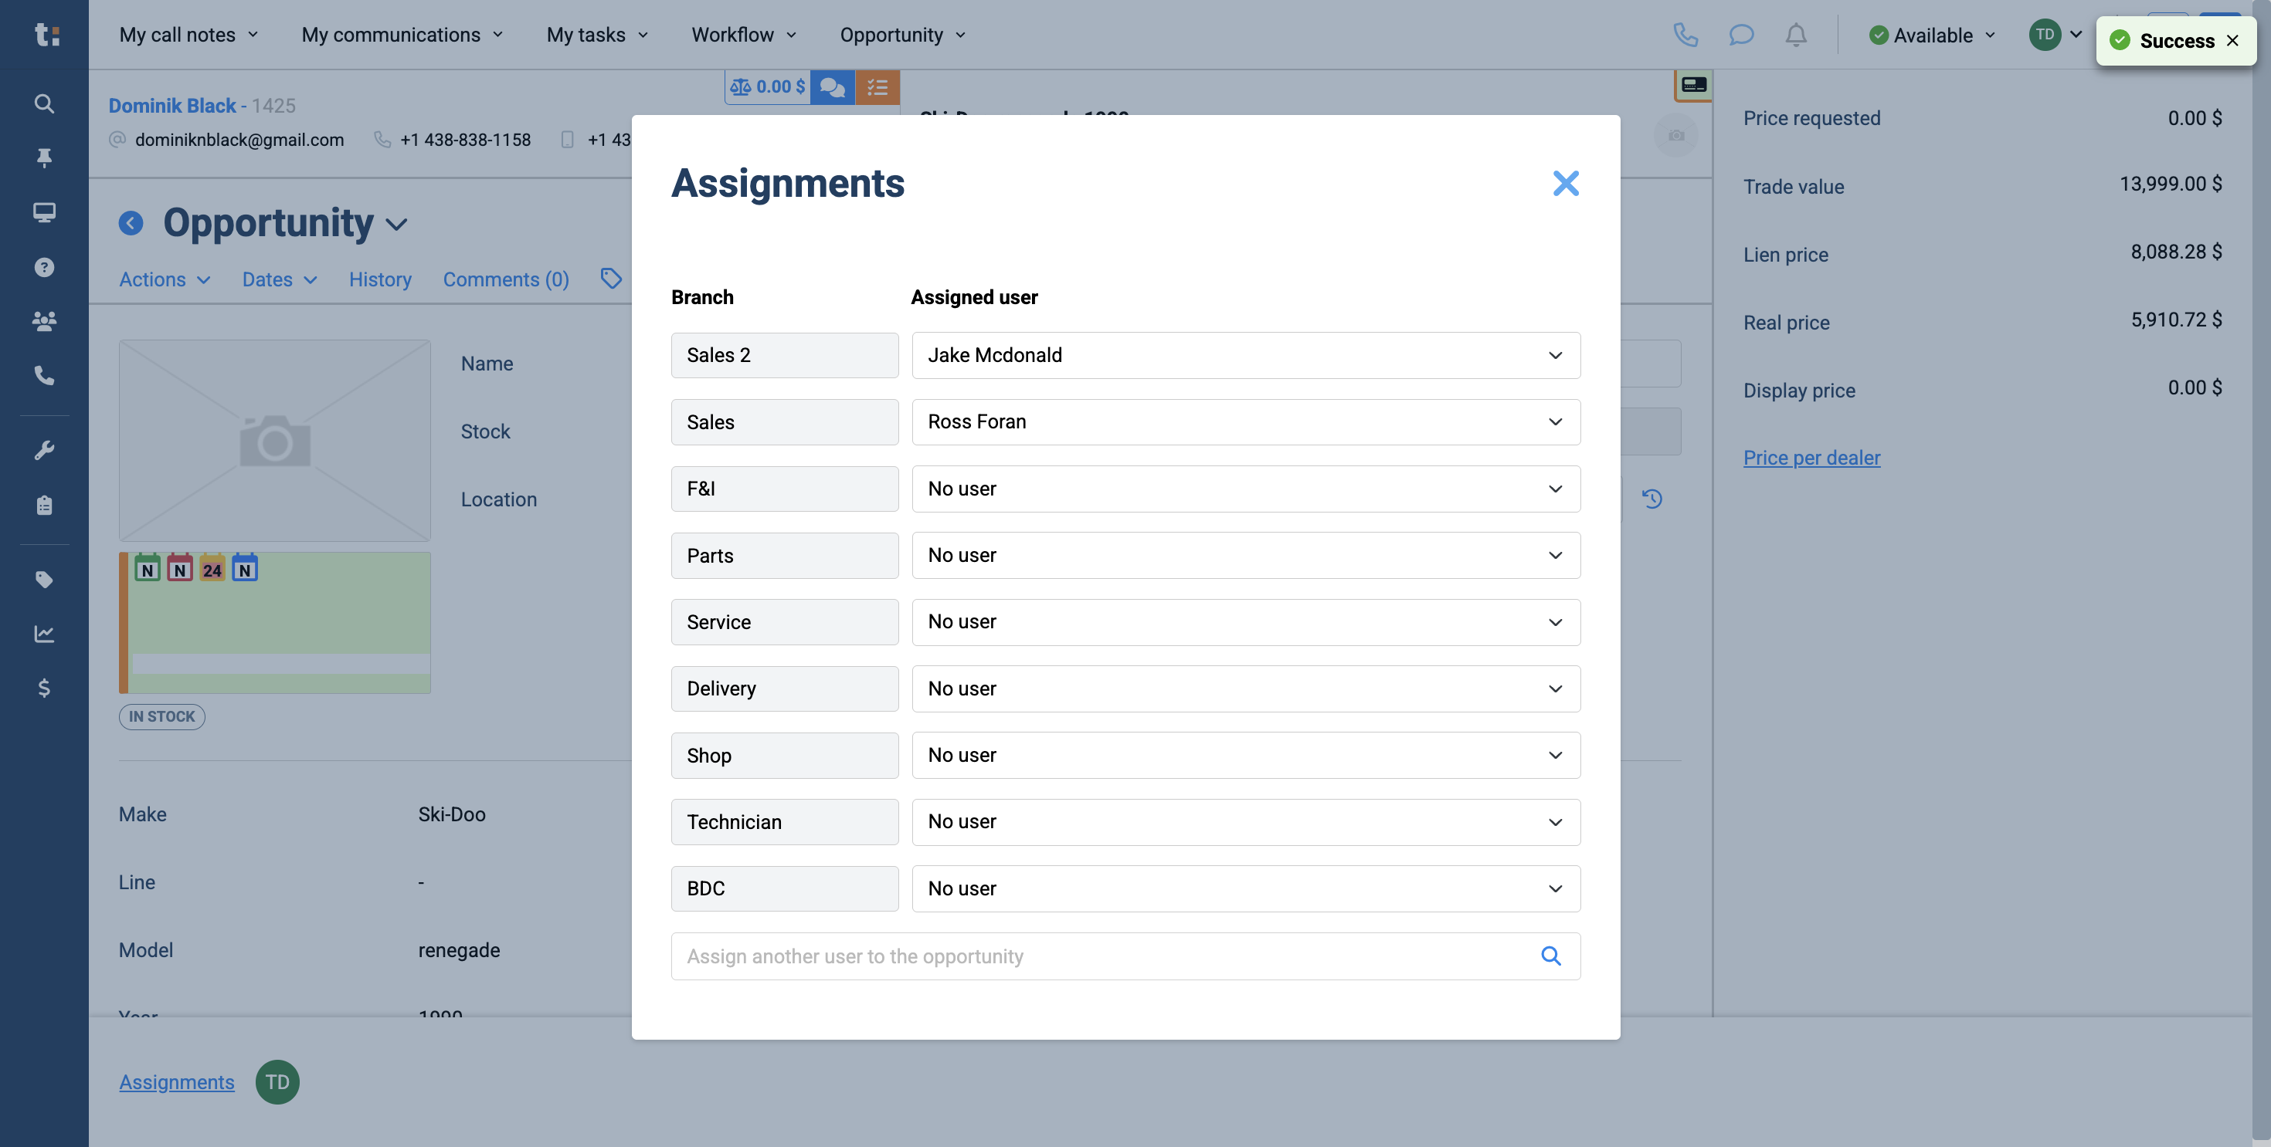Open the dollar sign icon in sidebar

tap(44, 688)
